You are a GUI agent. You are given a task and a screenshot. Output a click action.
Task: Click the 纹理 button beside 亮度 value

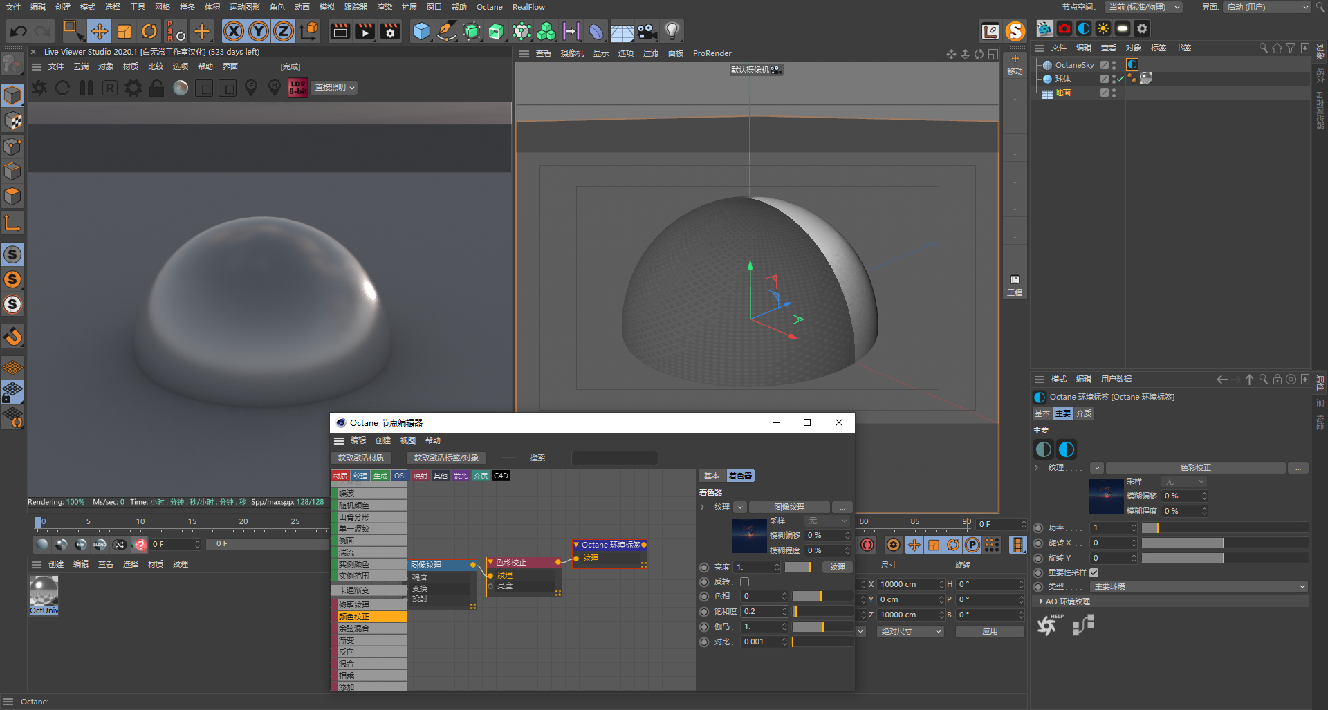(837, 567)
